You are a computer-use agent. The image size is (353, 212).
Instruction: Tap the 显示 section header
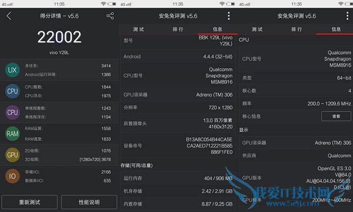(244, 130)
